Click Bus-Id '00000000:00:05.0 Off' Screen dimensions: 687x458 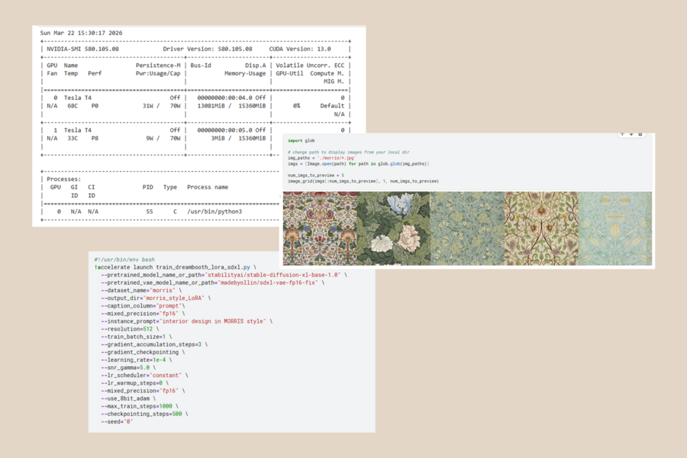231,131
